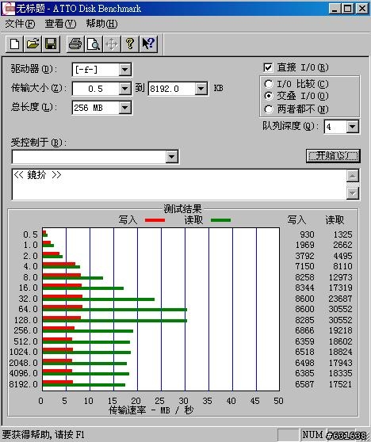Viewport: 371px width, 442px height.
Task: Select the 两者都不 radio button
Action: tap(269, 109)
